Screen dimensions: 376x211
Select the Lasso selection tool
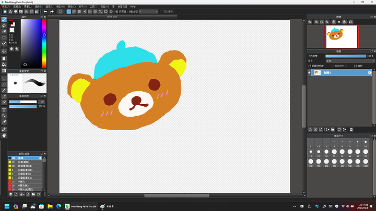tap(4, 84)
